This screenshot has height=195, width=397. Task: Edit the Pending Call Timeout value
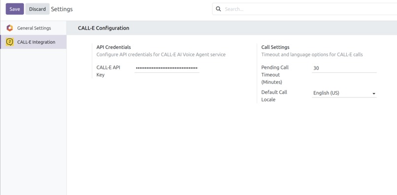[344, 68]
